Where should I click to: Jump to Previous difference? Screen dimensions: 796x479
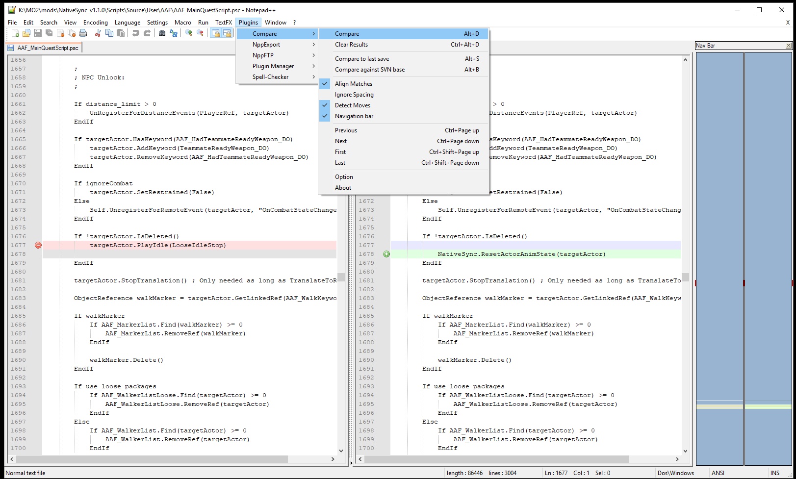tap(404, 130)
